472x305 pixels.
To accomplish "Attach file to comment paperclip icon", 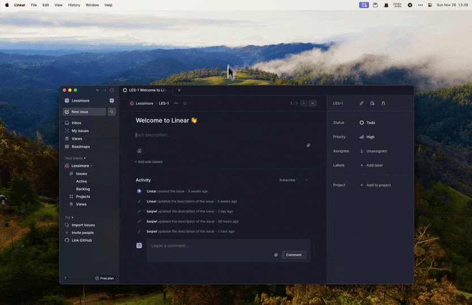I will click(x=276, y=255).
